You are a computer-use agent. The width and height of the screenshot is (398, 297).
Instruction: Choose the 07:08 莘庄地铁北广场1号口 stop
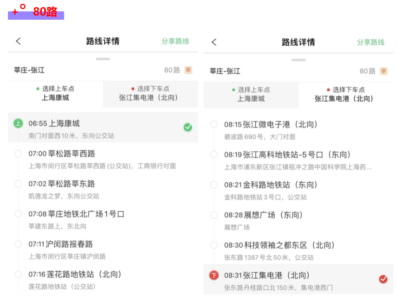[x=76, y=214]
